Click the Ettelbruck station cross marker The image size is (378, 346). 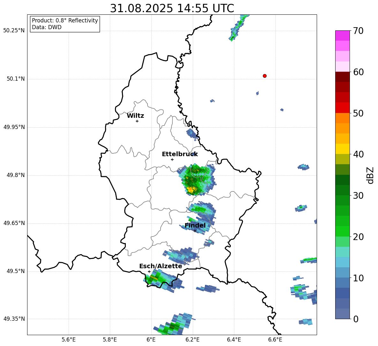(172, 159)
